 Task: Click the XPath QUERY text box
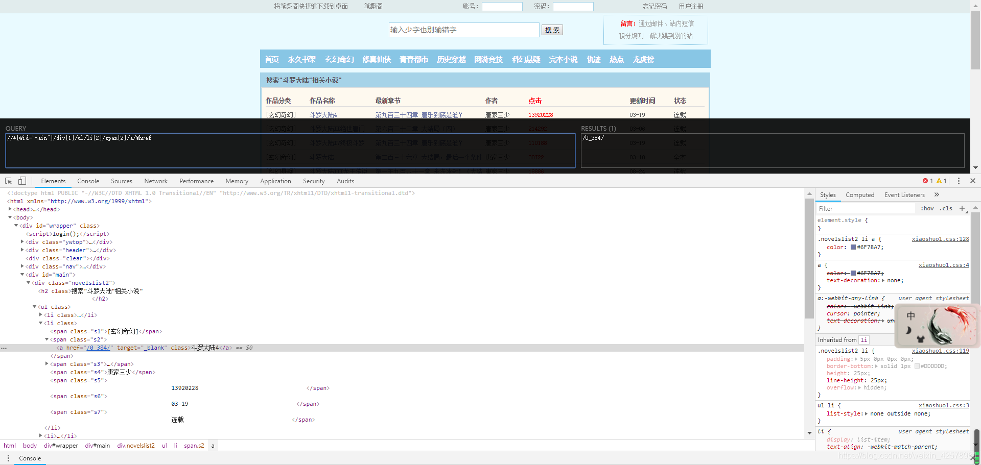(x=290, y=151)
